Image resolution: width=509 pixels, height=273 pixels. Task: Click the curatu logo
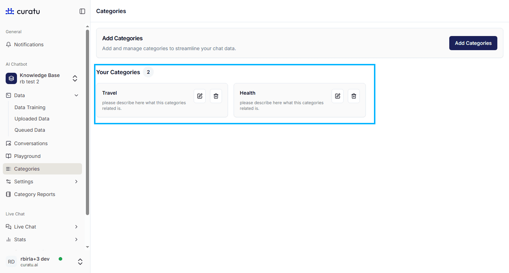(23, 11)
